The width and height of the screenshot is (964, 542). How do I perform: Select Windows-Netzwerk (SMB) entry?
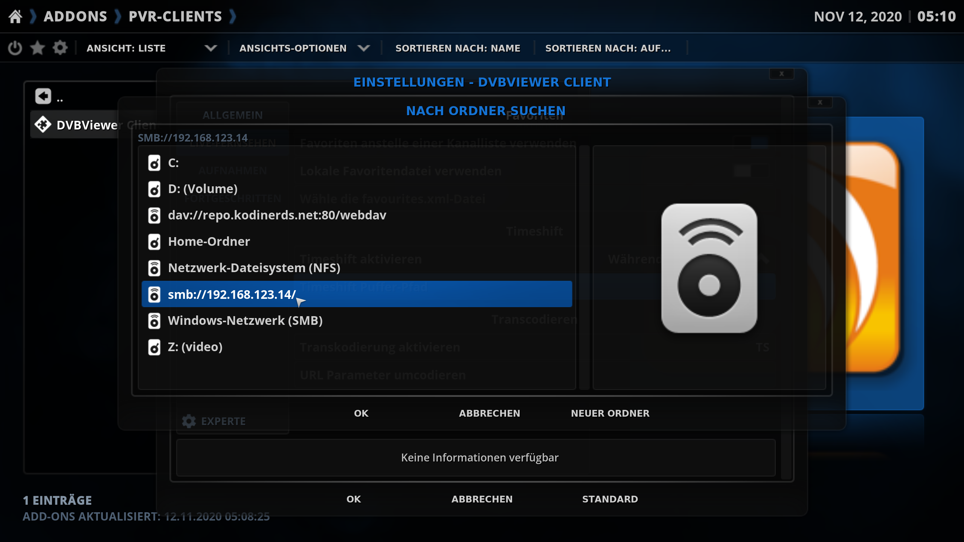pyautogui.click(x=357, y=321)
